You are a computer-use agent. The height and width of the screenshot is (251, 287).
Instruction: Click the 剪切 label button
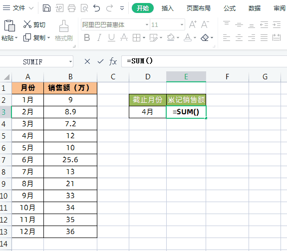tap(39, 24)
